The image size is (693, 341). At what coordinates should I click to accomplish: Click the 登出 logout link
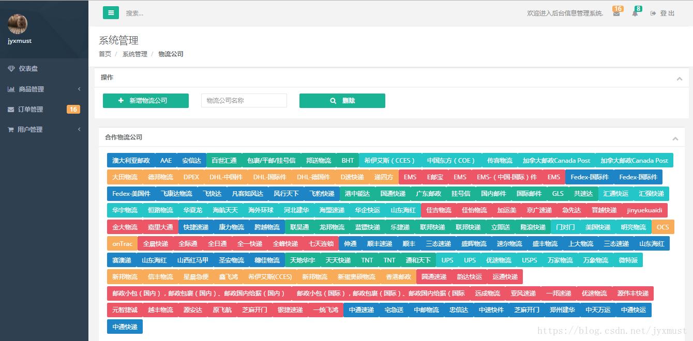pos(662,13)
